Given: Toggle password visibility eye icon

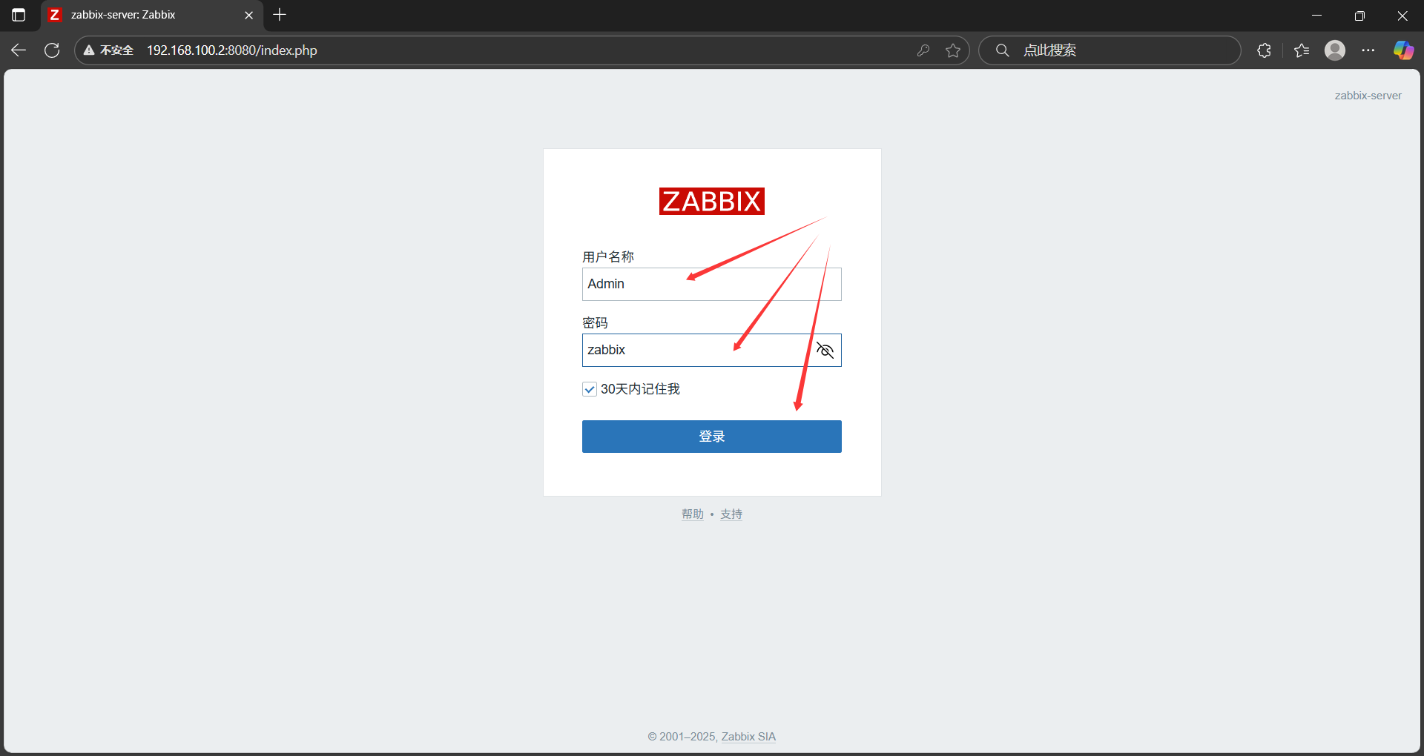Looking at the screenshot, I should [825, 350].
